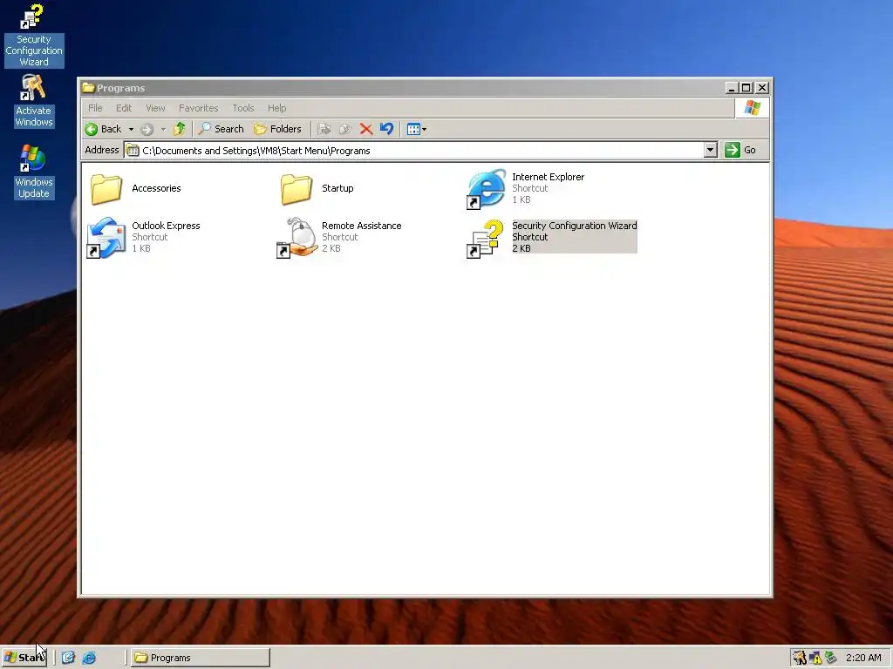Viewport: 893px width, 669px height.
Task: Select the Outlook Express shortcut icon
Action: (106, 238)
